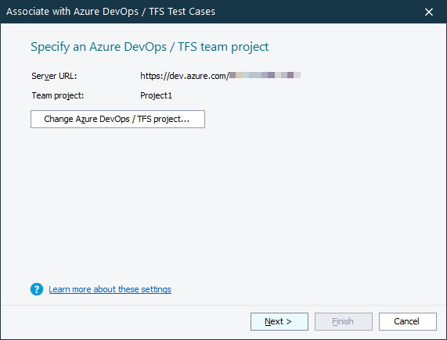Image resolution: width=447 pixels, height=340 pixels.
Task: Click the blurred organization name in URL
Action: [265, 75]
